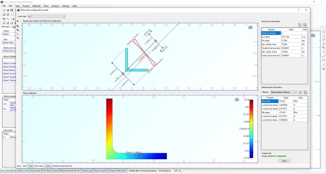Toggle Snap to grid in main status bar
This screenshot has width=326, height=174.
coord(87,171)
